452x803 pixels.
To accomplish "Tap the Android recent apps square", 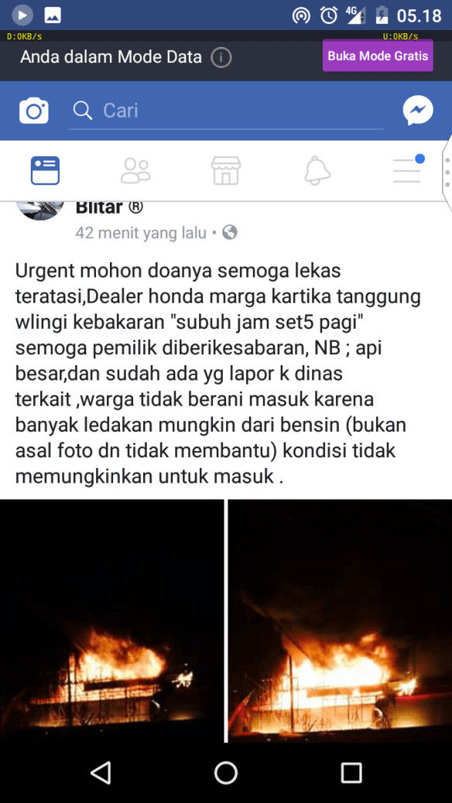I will [351, 772].
